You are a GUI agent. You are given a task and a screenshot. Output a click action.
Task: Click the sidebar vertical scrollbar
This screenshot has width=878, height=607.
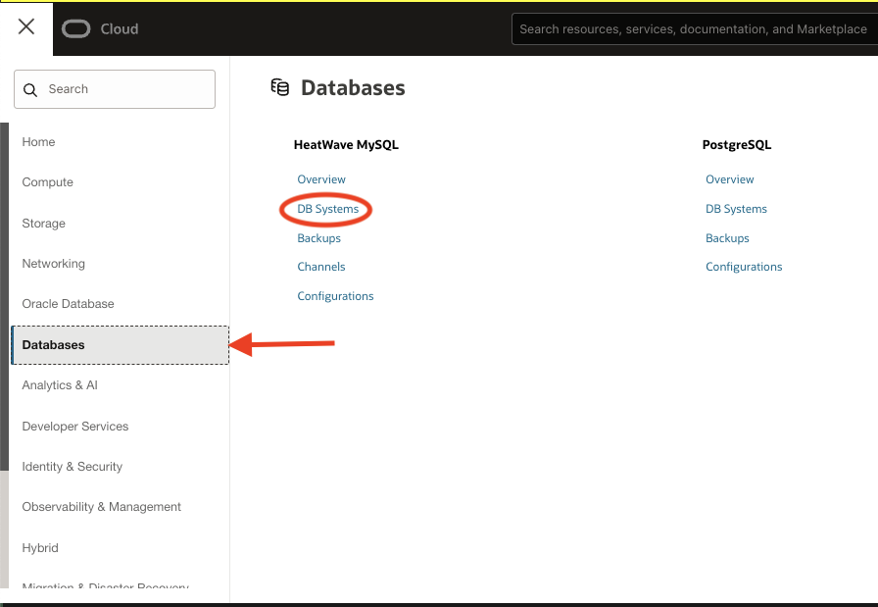tap(4, 294)
